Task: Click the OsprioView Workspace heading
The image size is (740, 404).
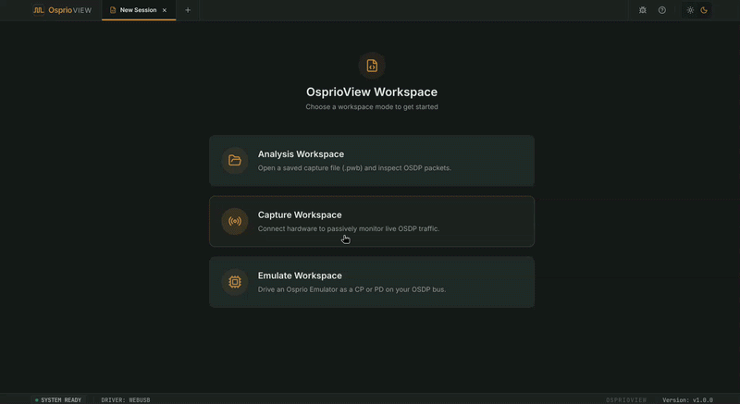Action: (x=372, y=92)
